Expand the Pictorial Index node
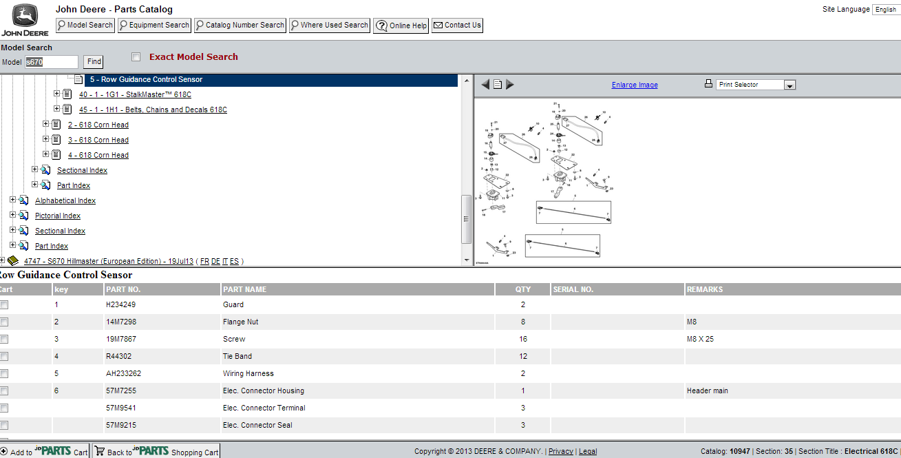901x458 pixels. pyautogui.click(x=13, y=215)
